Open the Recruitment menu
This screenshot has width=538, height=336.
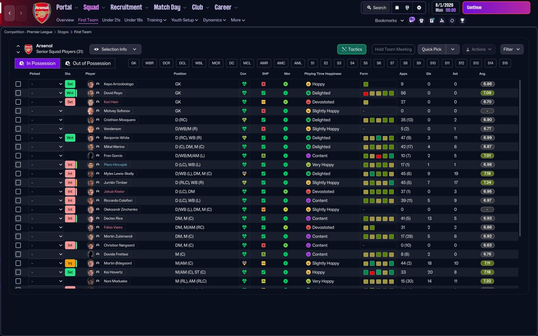click(129, 7)
